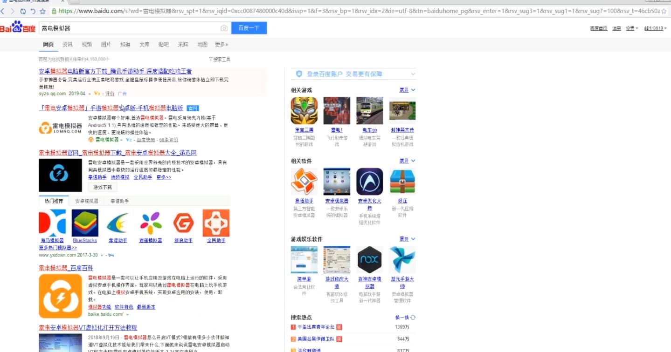The height and width of the screenshot is (352, 671).
Task: Select the 网页 search tab
Action: (x=48, y=45)
